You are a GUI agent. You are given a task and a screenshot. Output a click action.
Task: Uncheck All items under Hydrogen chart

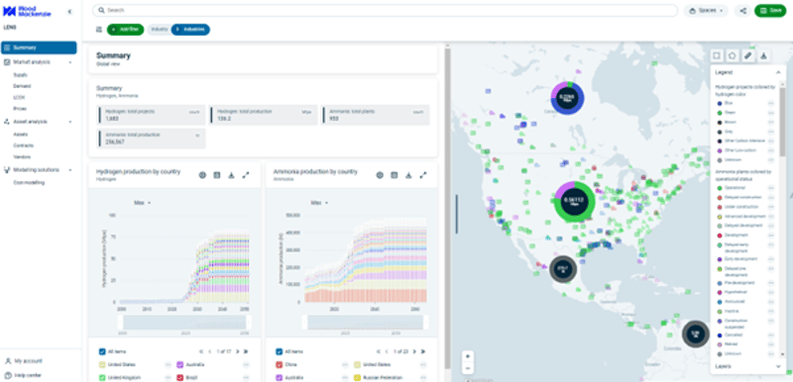(x=103, y=351)
